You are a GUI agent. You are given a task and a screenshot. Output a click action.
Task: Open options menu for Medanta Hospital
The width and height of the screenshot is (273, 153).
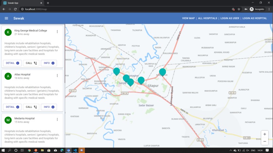[x=57, y=120]
